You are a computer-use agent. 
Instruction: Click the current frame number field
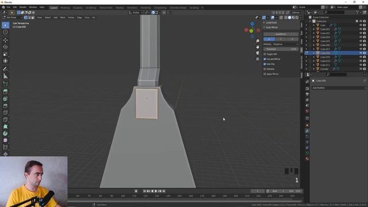258,191
